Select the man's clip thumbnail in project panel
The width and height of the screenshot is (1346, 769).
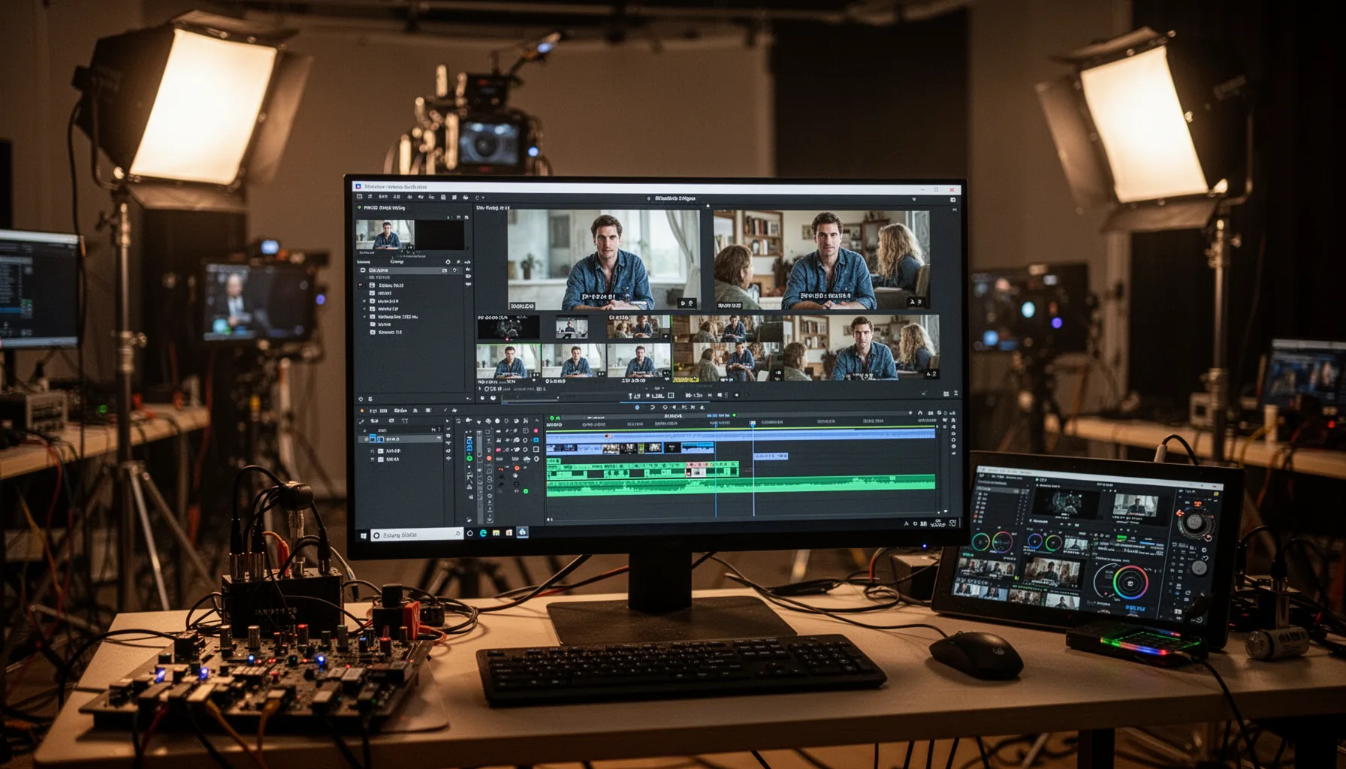pos(385,234)
